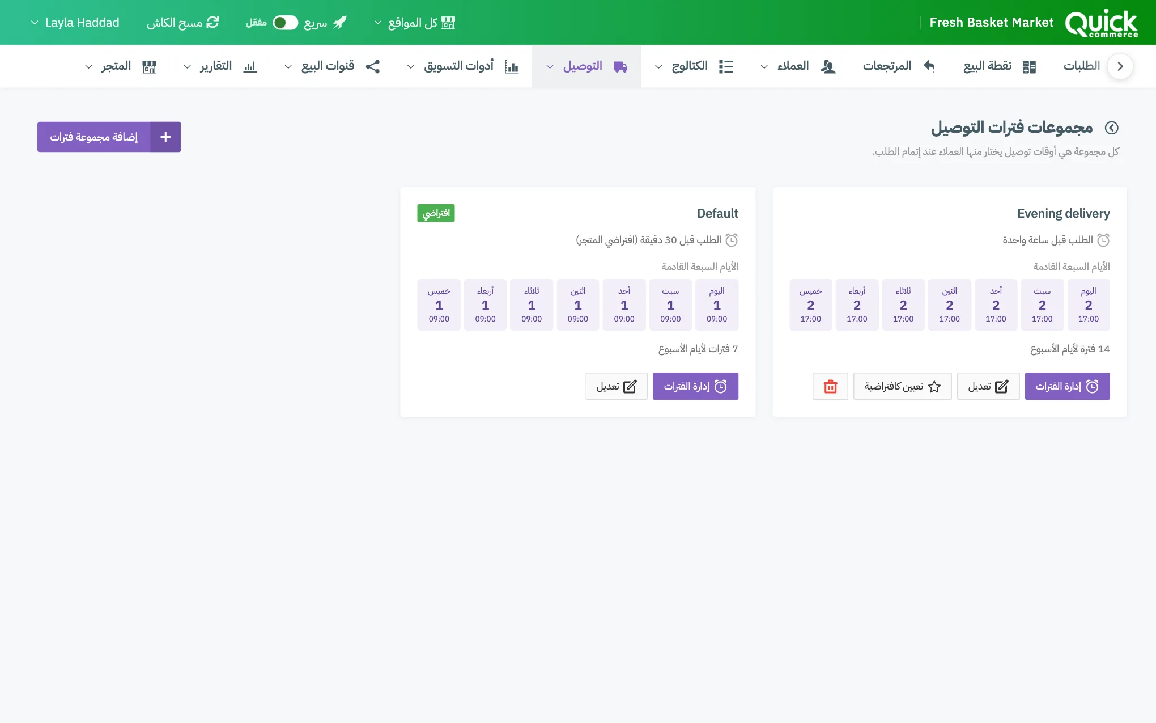
Task: Select سبت tile in Evening delivery
Action: coord(1042,305)
